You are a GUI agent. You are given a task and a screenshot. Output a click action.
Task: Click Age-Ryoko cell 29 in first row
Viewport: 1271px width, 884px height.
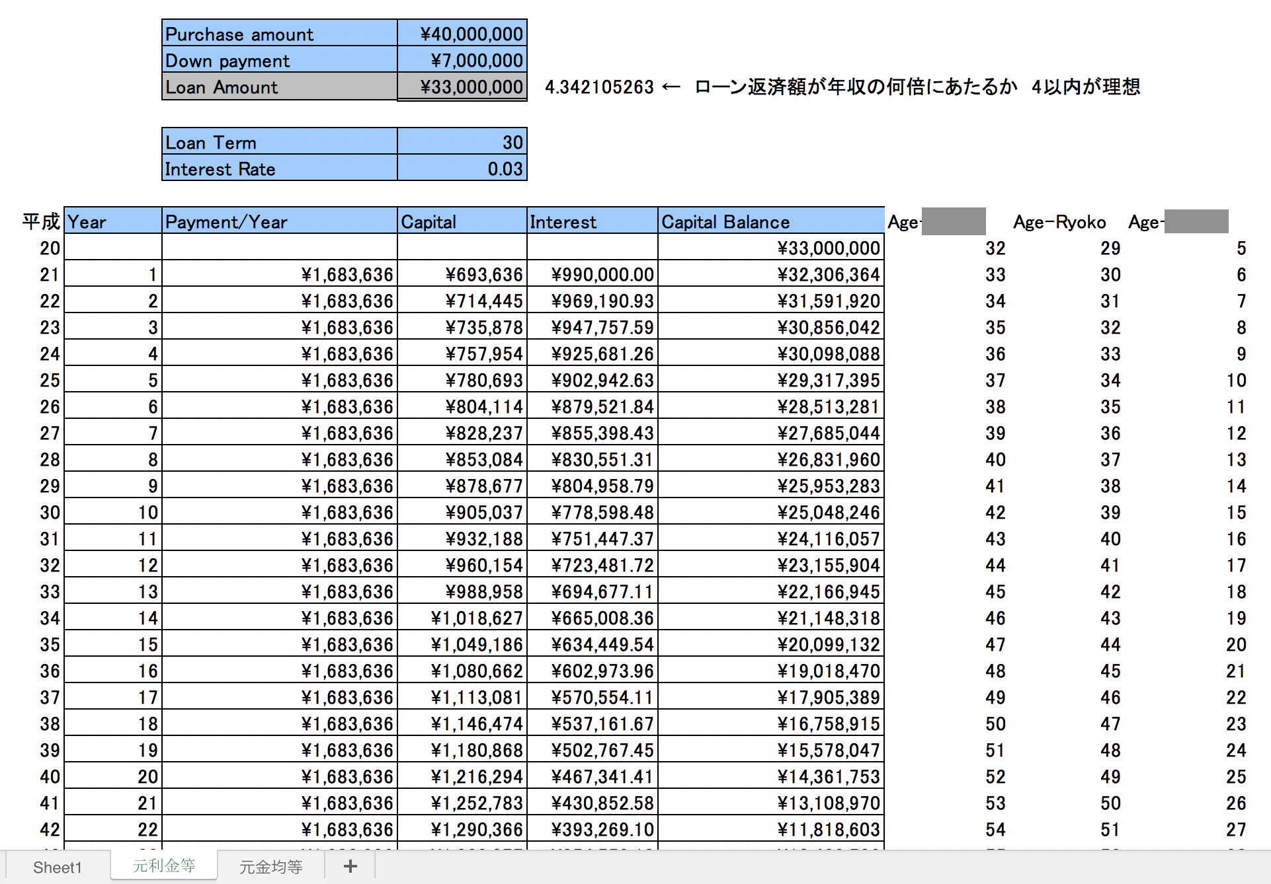pos(1110,248)
